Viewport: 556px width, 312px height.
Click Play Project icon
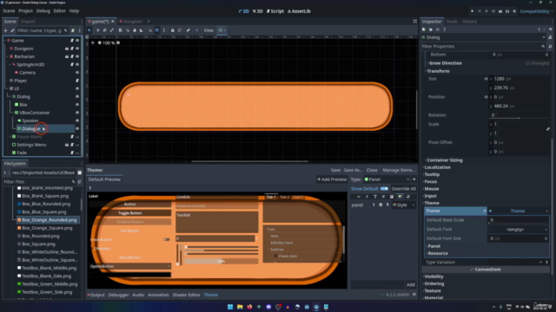pyautogui.click(x=473, y=11)
